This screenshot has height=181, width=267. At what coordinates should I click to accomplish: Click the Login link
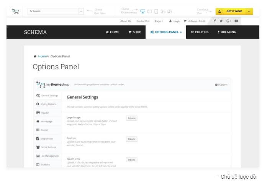[x=175, y=21]
